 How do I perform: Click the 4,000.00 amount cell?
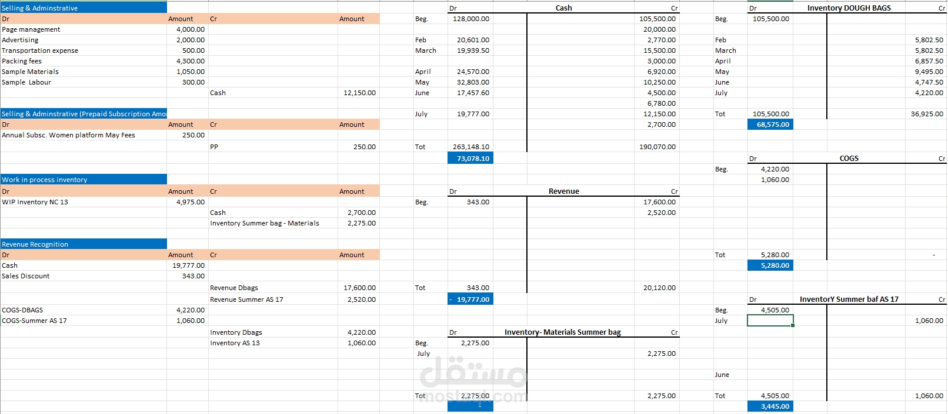[x=188, y=29]
